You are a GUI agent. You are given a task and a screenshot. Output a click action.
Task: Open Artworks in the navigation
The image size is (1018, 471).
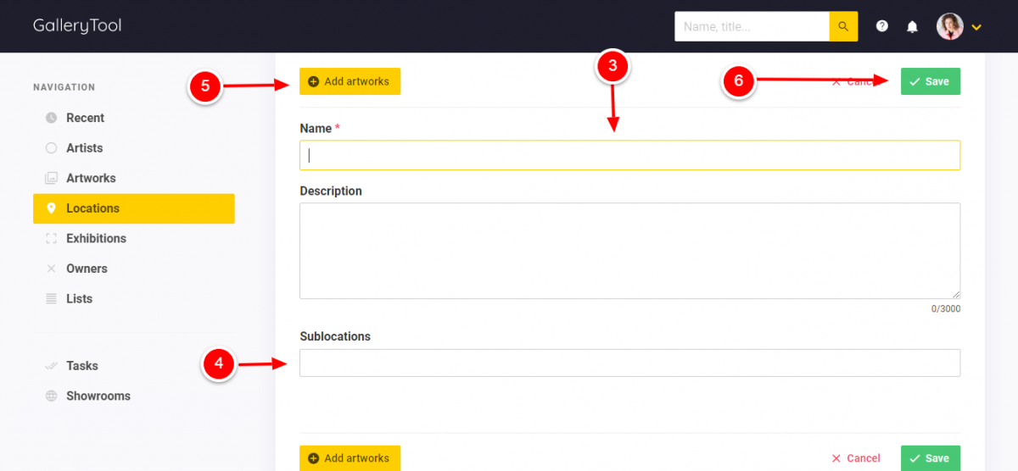(91, 178)
